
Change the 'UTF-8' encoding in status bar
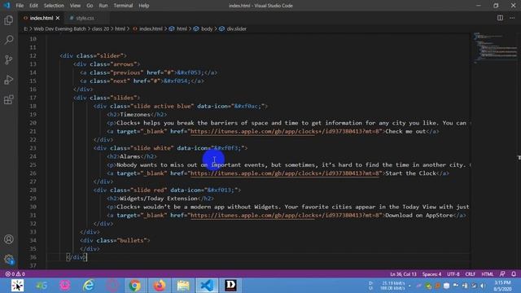pos(453,274)
